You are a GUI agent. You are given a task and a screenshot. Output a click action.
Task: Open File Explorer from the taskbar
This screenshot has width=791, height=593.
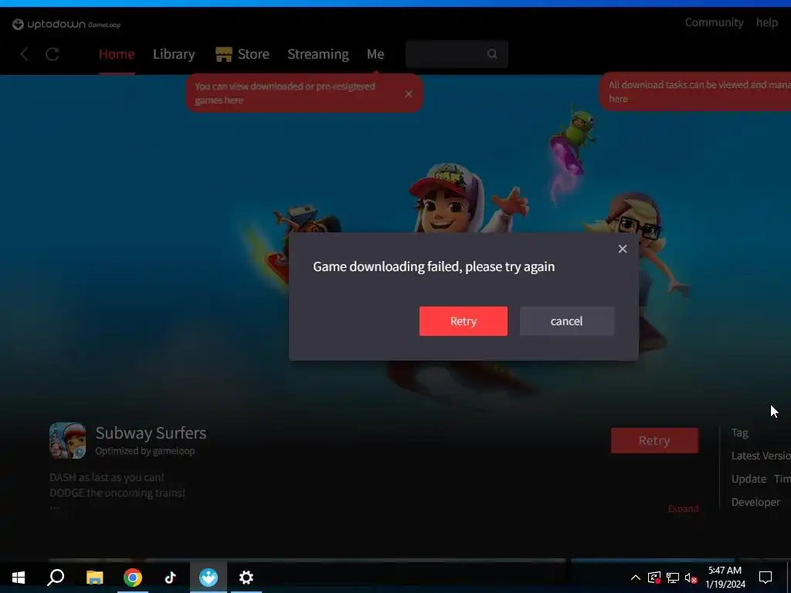[94, 578]
